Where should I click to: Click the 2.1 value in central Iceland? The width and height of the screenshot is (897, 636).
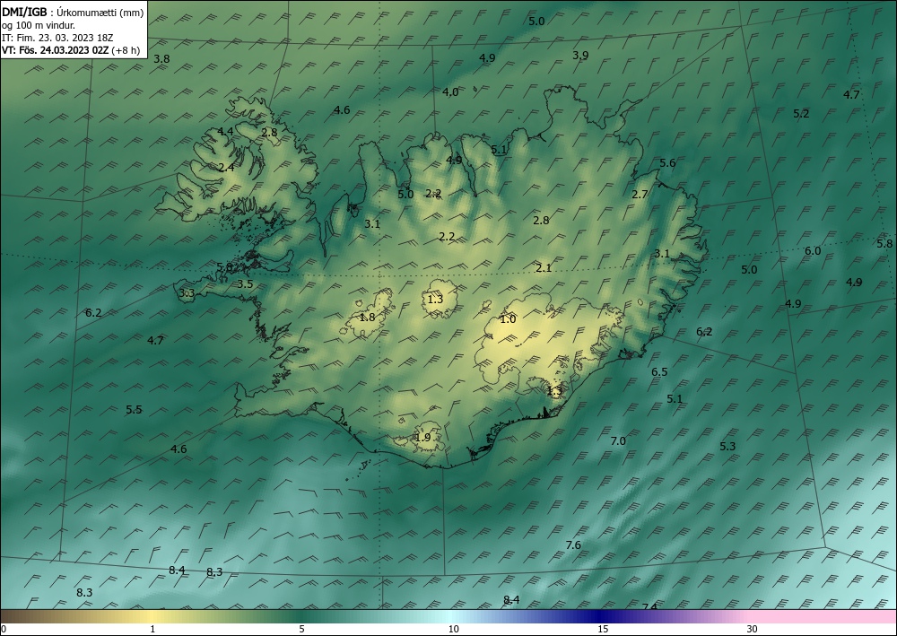tap(544, 267)
